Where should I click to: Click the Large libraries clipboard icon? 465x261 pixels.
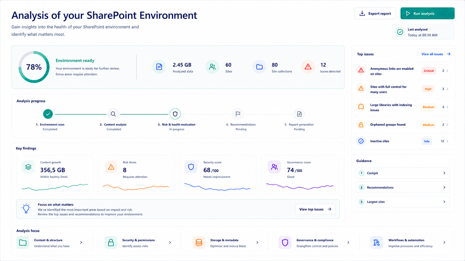[x=361, y=107]
